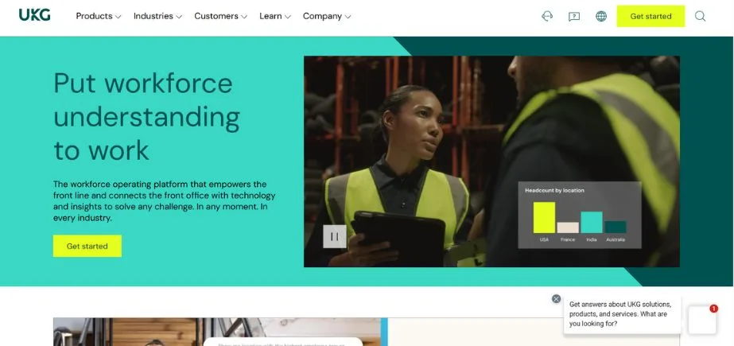Click the hero video of warehouse workers
The image size is (734, 346).
(x=445, y=143)
